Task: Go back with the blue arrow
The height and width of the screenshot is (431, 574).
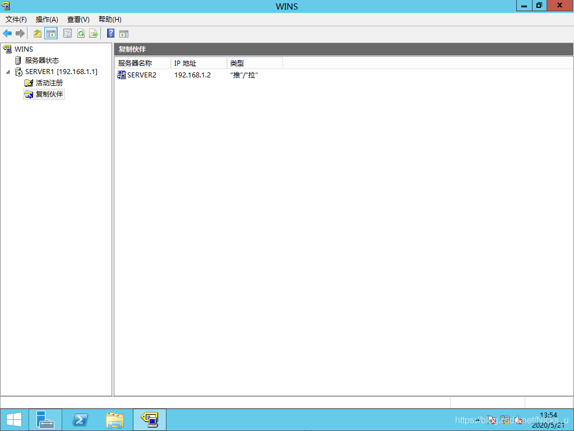Action: [x=7, y=34]
